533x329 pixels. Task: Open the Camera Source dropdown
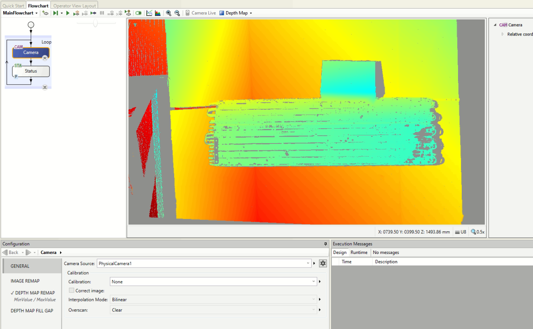point(308,263)
